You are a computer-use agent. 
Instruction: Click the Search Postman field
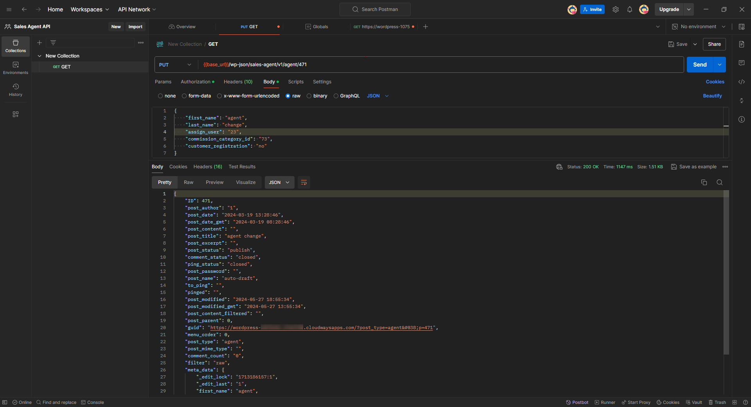coord(375,9)
